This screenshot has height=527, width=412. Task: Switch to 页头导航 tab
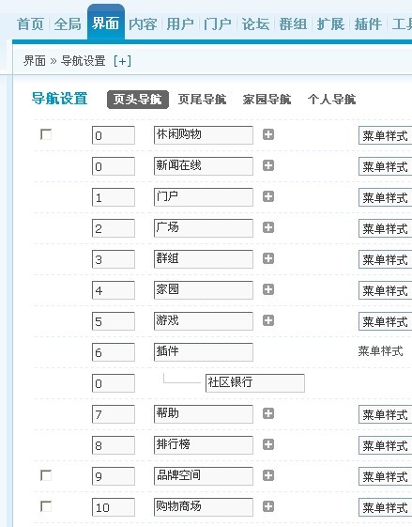click(138, 100)
